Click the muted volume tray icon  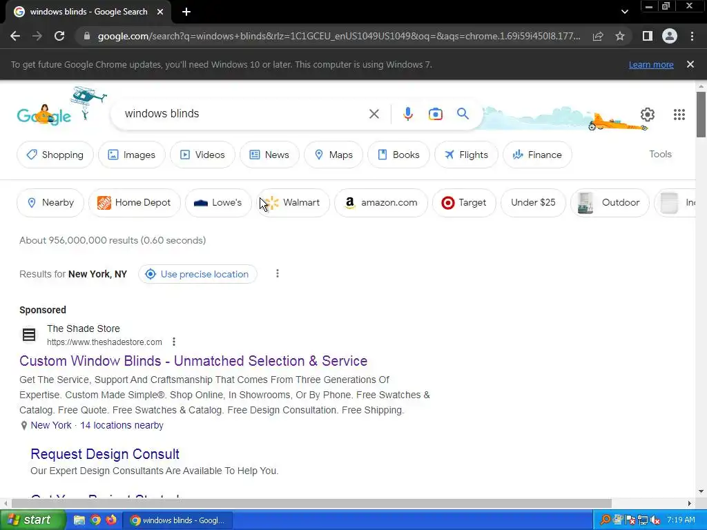tap(655, 520)
